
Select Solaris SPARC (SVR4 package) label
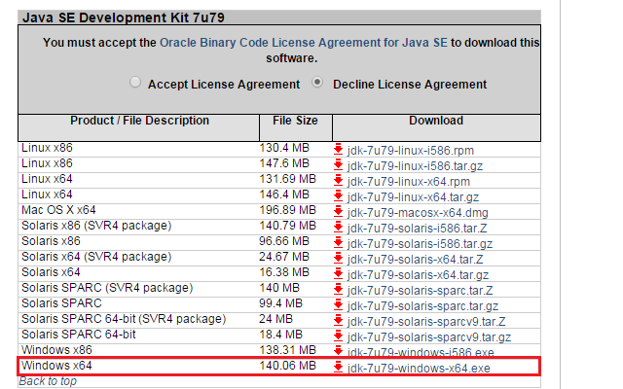click(x=107, y=288)
